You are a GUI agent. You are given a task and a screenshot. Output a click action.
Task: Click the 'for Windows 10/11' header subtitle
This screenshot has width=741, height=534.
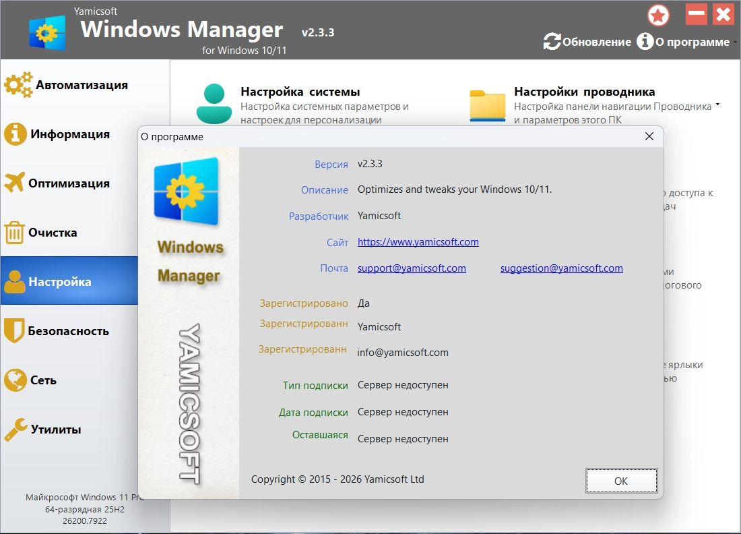(245, 50)
